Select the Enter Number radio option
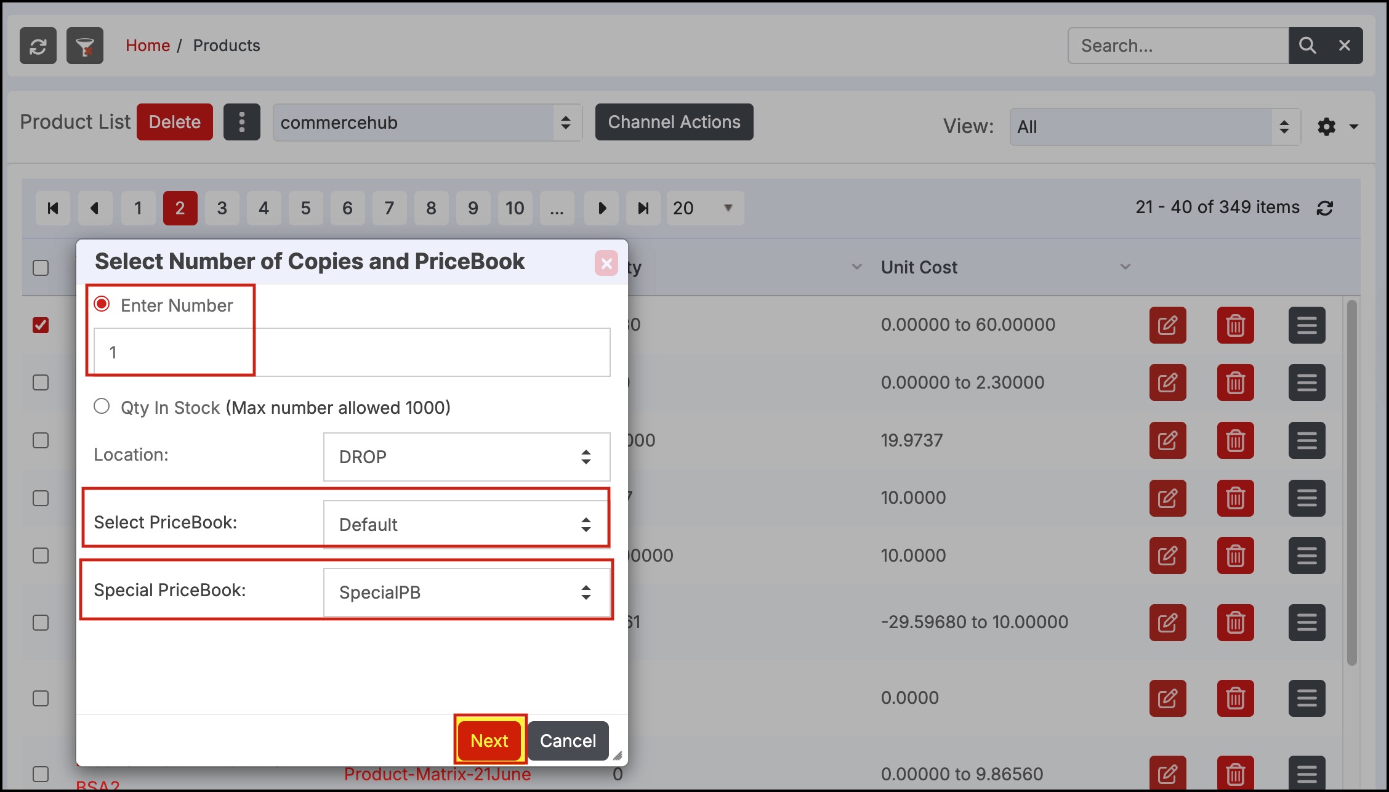1389x792 pixels. tap(102, 304)
